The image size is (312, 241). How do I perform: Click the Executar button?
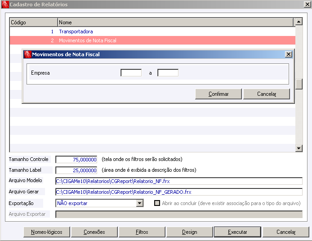237,232
